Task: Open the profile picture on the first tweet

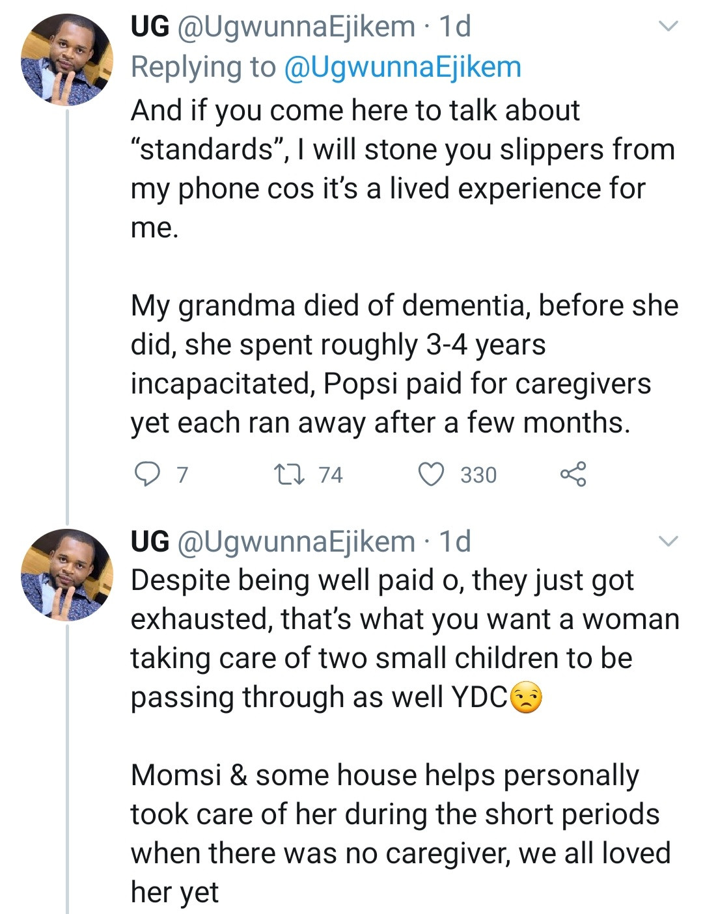Action: (x=67, y=60)
